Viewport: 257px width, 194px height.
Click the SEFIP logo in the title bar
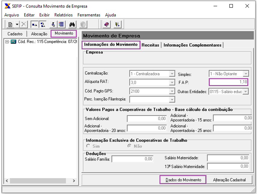8,6
